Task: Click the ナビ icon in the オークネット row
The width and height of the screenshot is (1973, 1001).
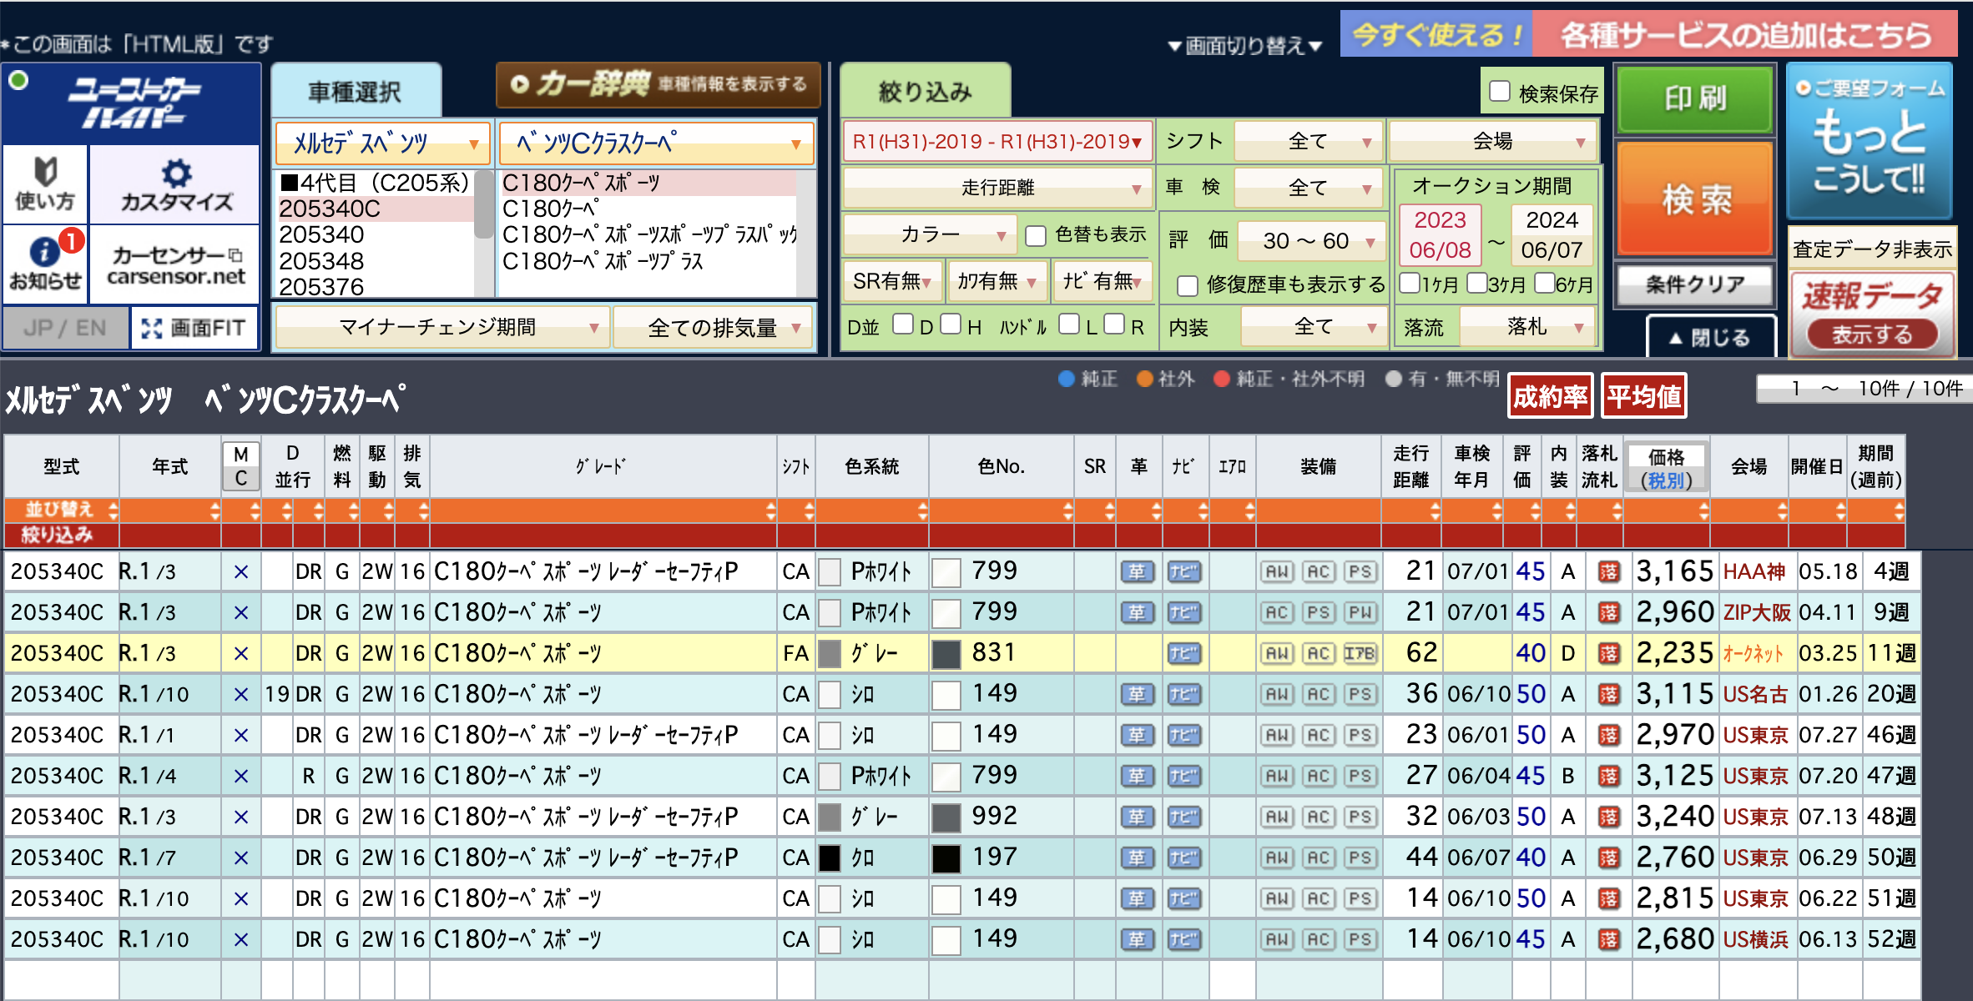Action: click(1183, 653)
